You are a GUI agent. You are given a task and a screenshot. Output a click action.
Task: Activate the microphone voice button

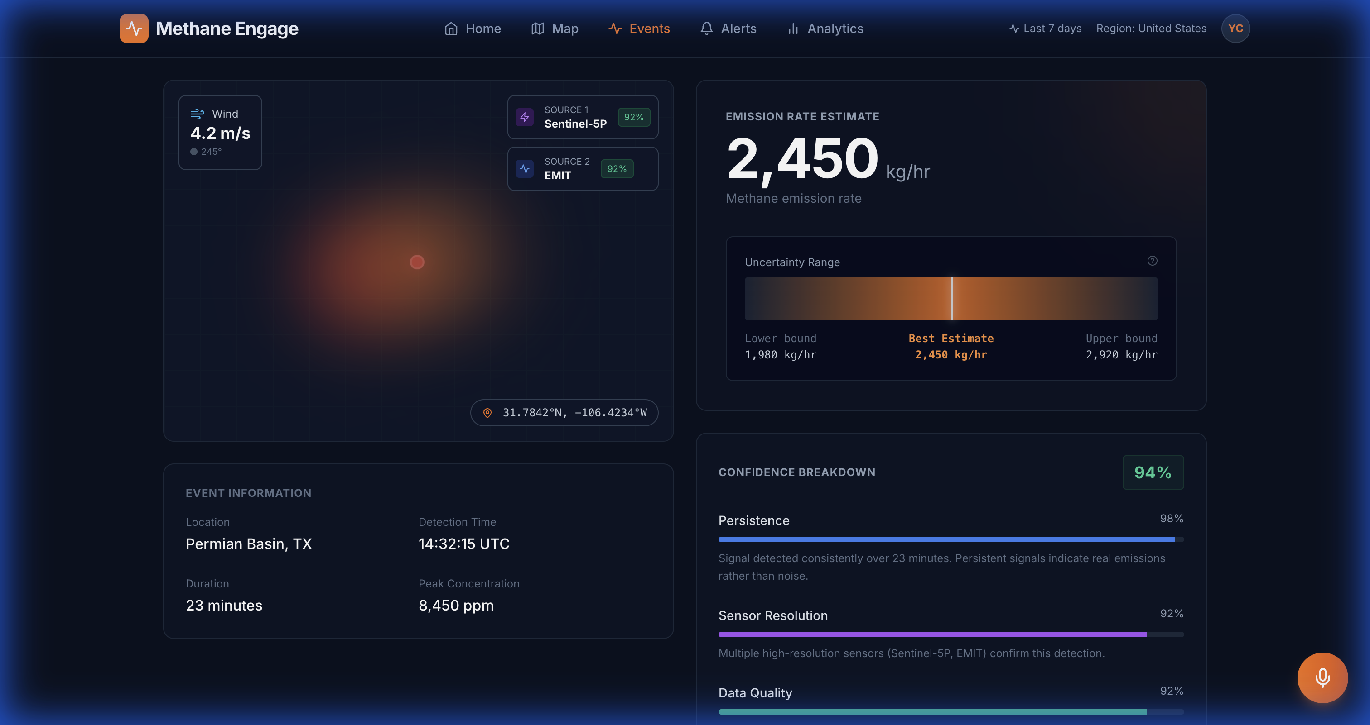[1322, 677]
